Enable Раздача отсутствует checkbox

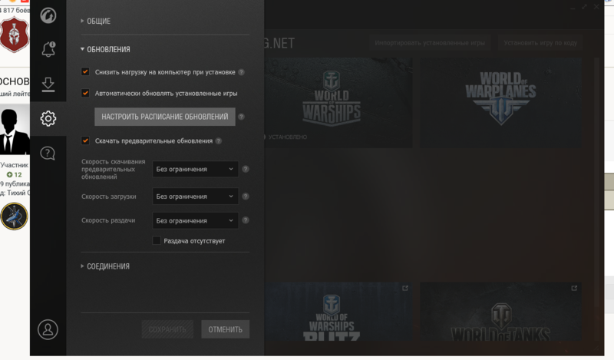pyautogui.click(x=157, y=240)
